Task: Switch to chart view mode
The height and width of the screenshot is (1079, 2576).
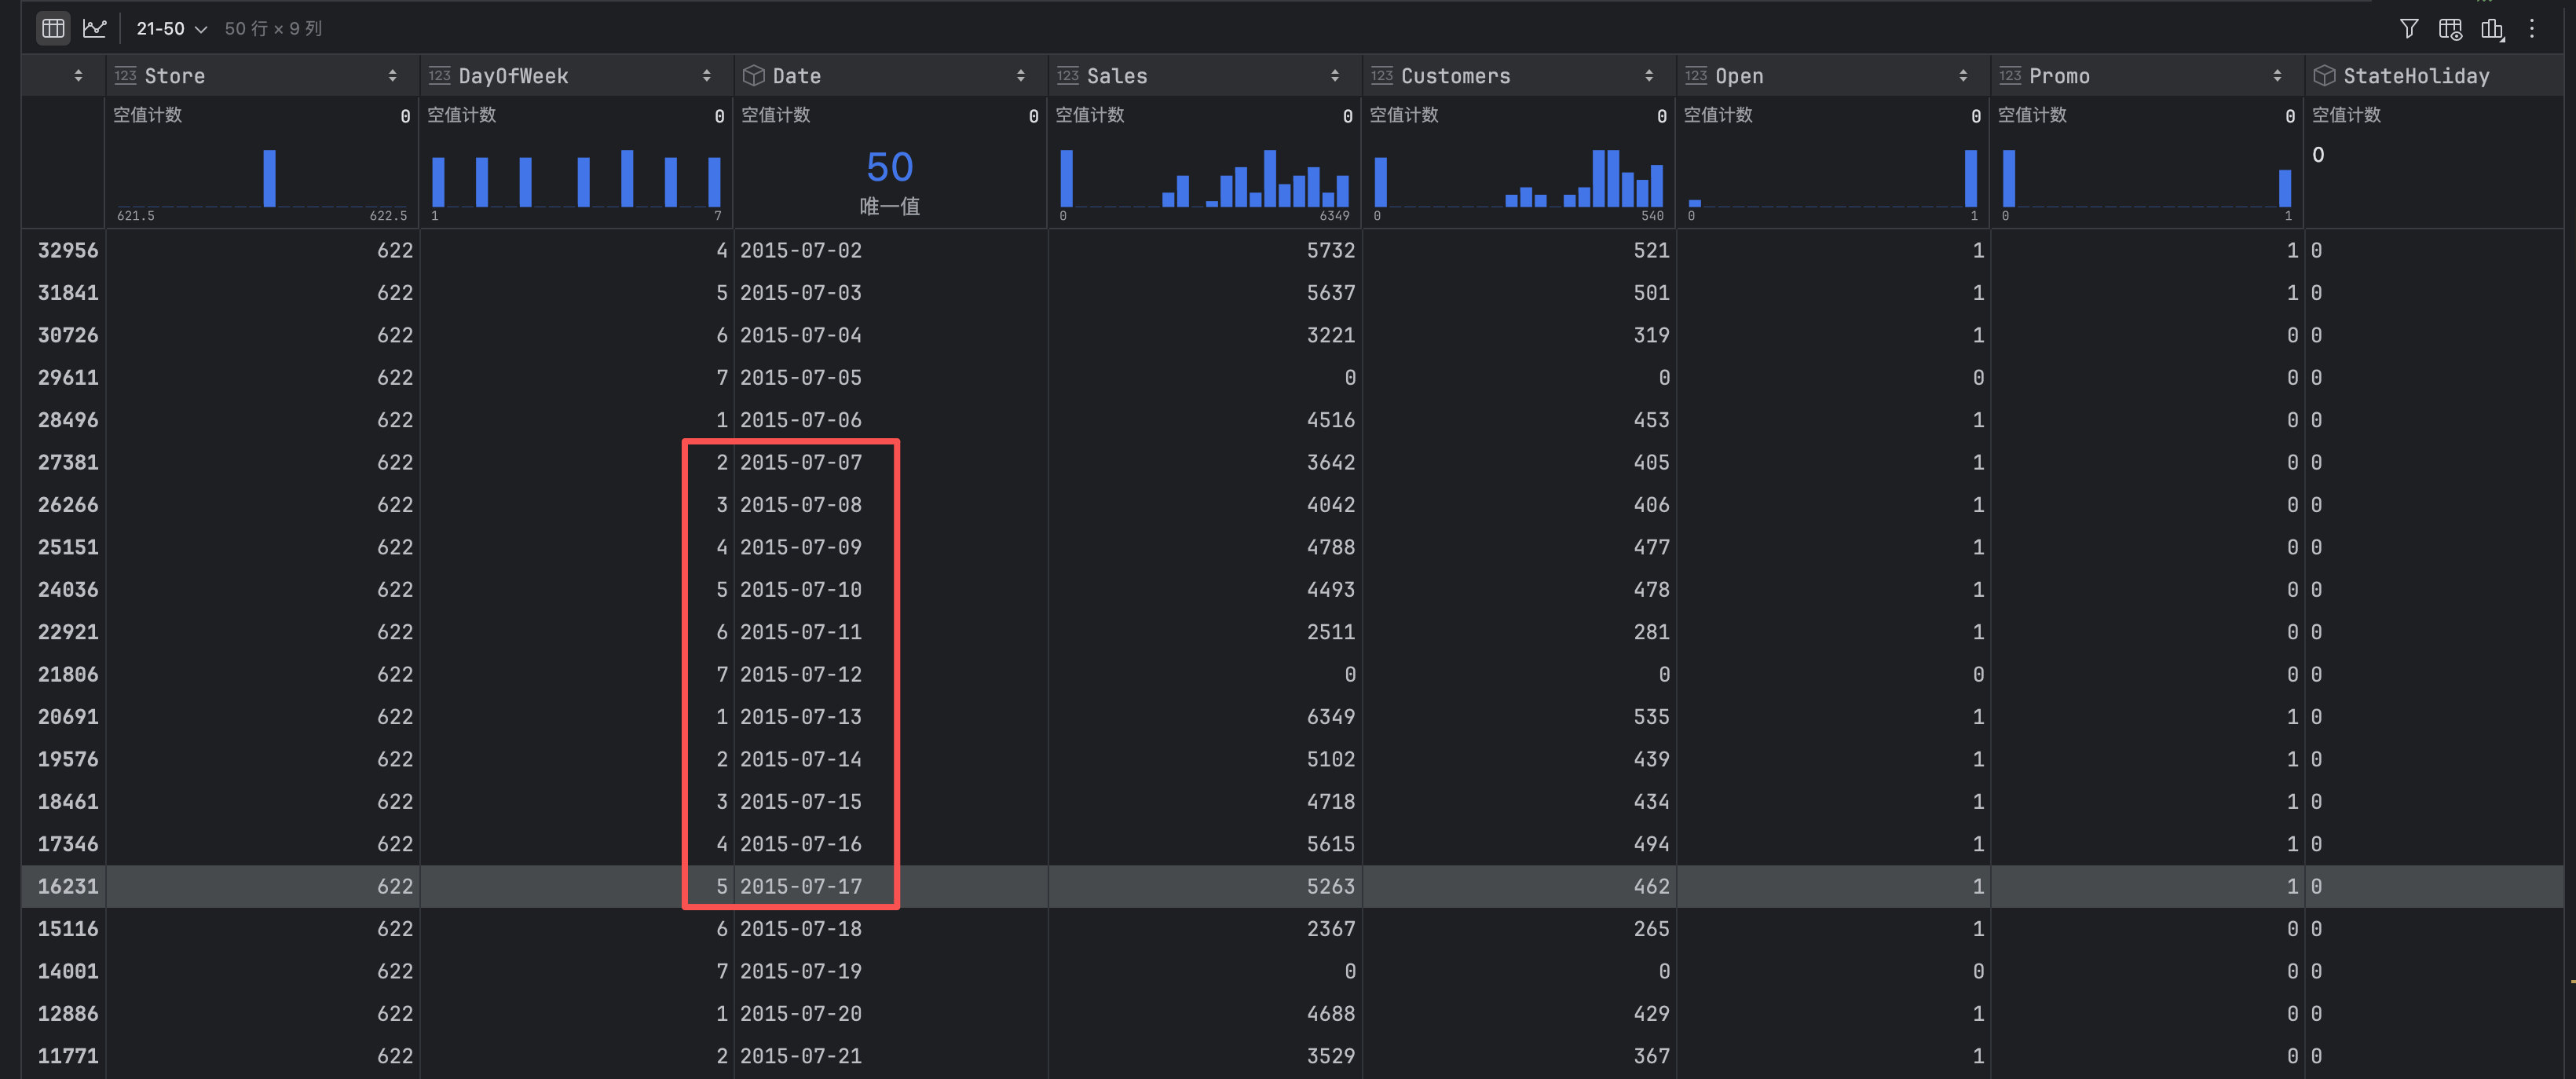Action: coord(95,28)
